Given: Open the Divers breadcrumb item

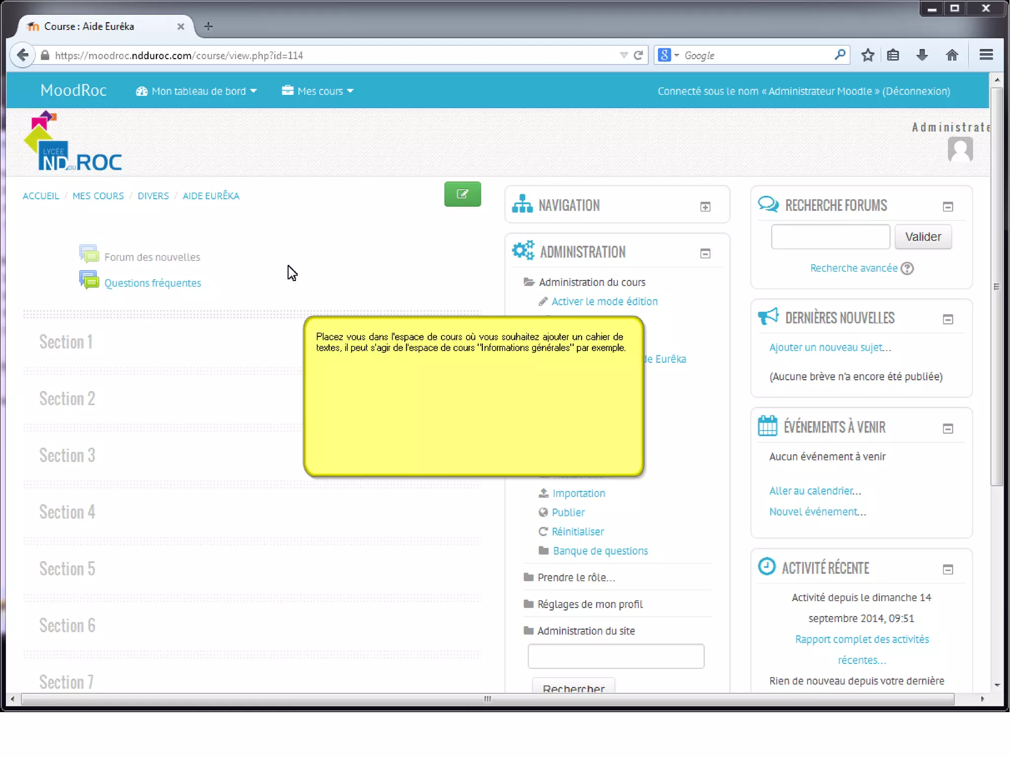Looking at the screenshot, I should pos(153,196).
